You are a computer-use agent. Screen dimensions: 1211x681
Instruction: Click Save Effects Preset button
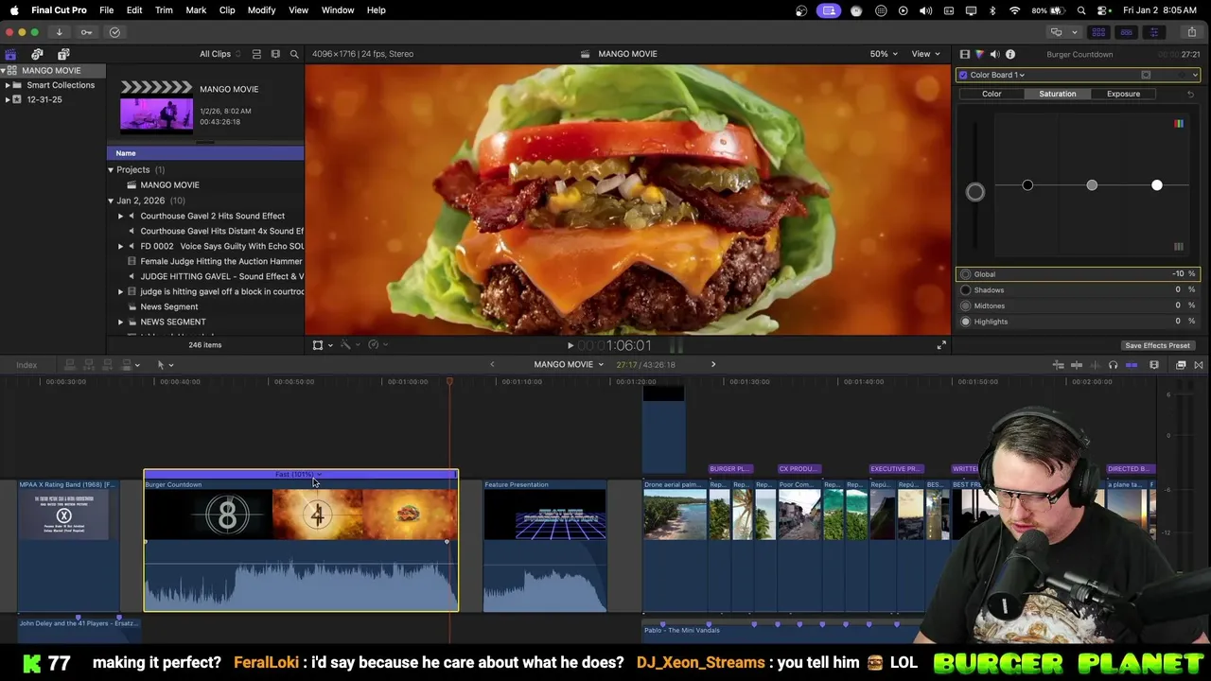point(1157,346)
